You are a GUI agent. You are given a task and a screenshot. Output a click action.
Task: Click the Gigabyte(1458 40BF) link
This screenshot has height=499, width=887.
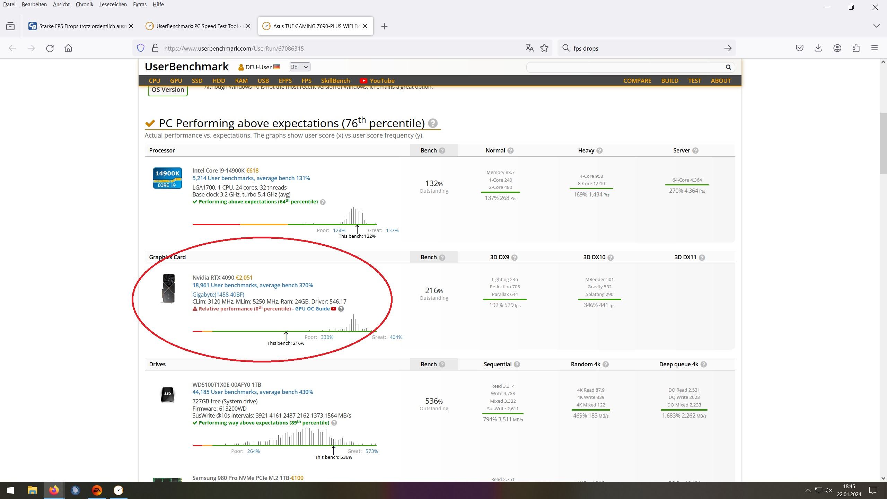click(218, 295)
